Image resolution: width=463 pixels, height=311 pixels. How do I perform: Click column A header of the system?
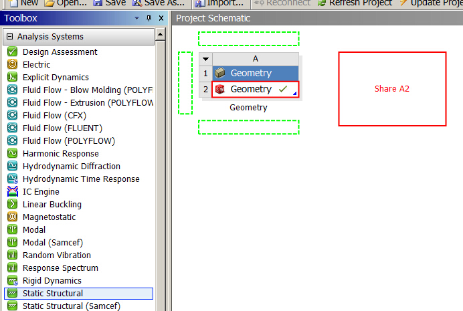(x=256, y=59)
